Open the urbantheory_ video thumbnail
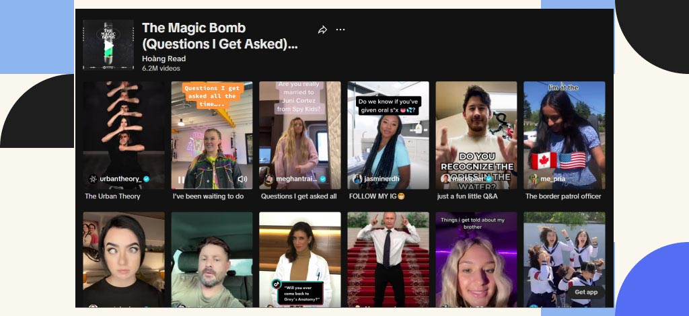 124,135
